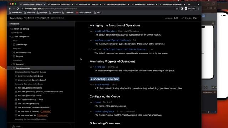Open the name property link

[97, 102]
